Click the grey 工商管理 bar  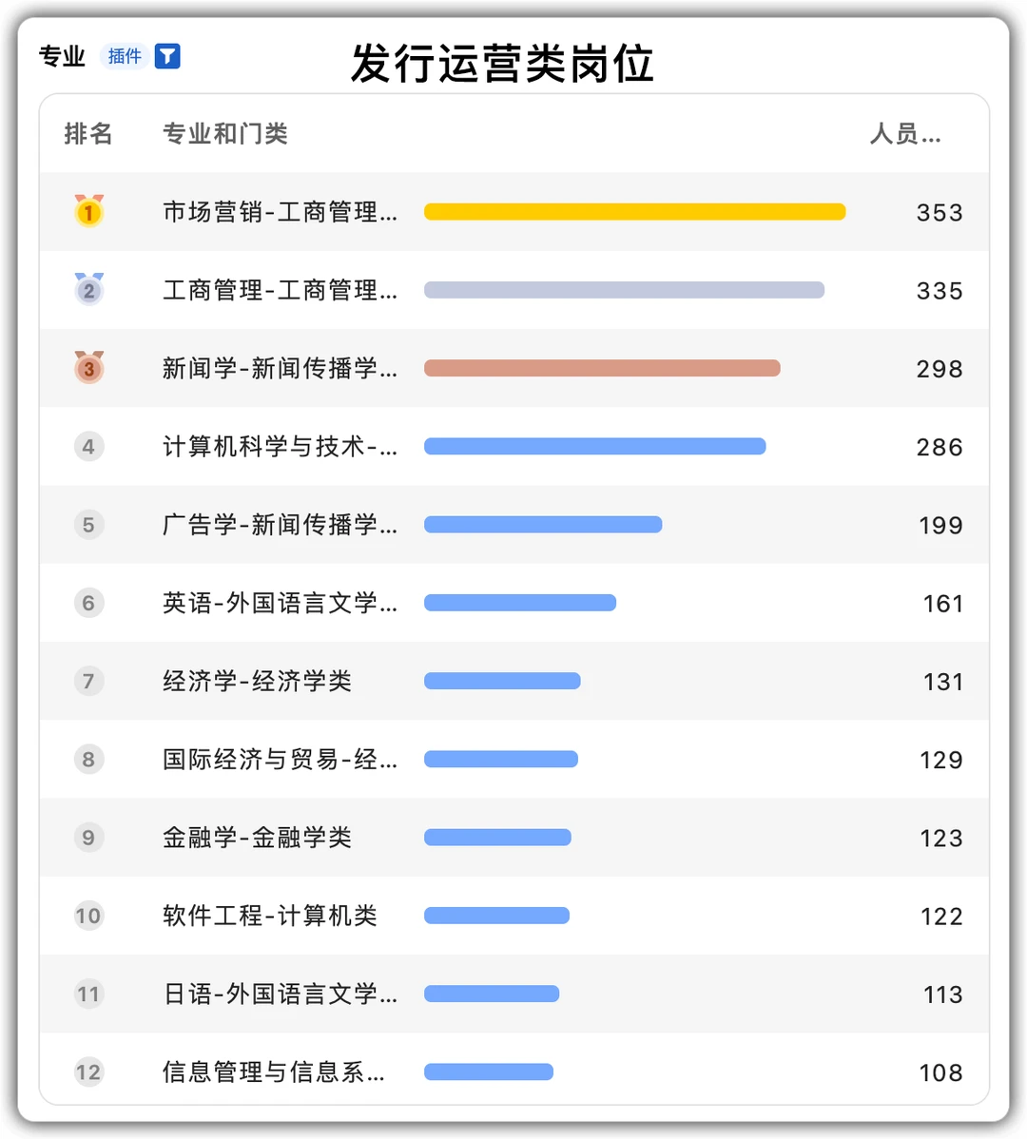624,290
